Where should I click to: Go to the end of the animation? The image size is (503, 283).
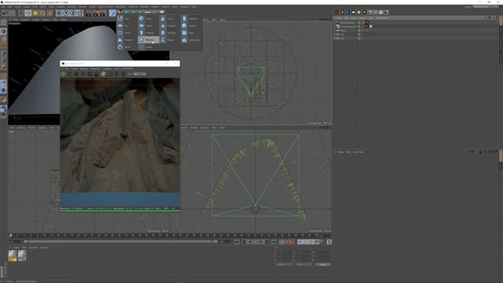pos(274,242)
